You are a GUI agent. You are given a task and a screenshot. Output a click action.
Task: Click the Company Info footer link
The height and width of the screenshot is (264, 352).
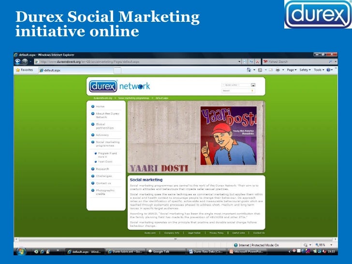(172, 233)
